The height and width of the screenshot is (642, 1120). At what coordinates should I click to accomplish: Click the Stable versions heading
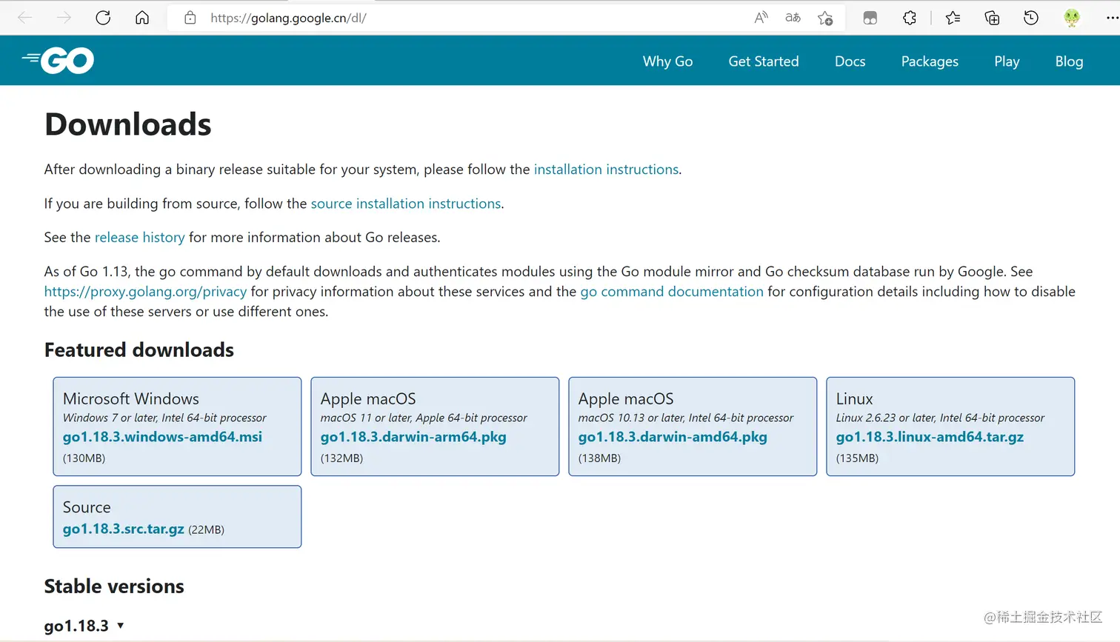pos(114,586)
